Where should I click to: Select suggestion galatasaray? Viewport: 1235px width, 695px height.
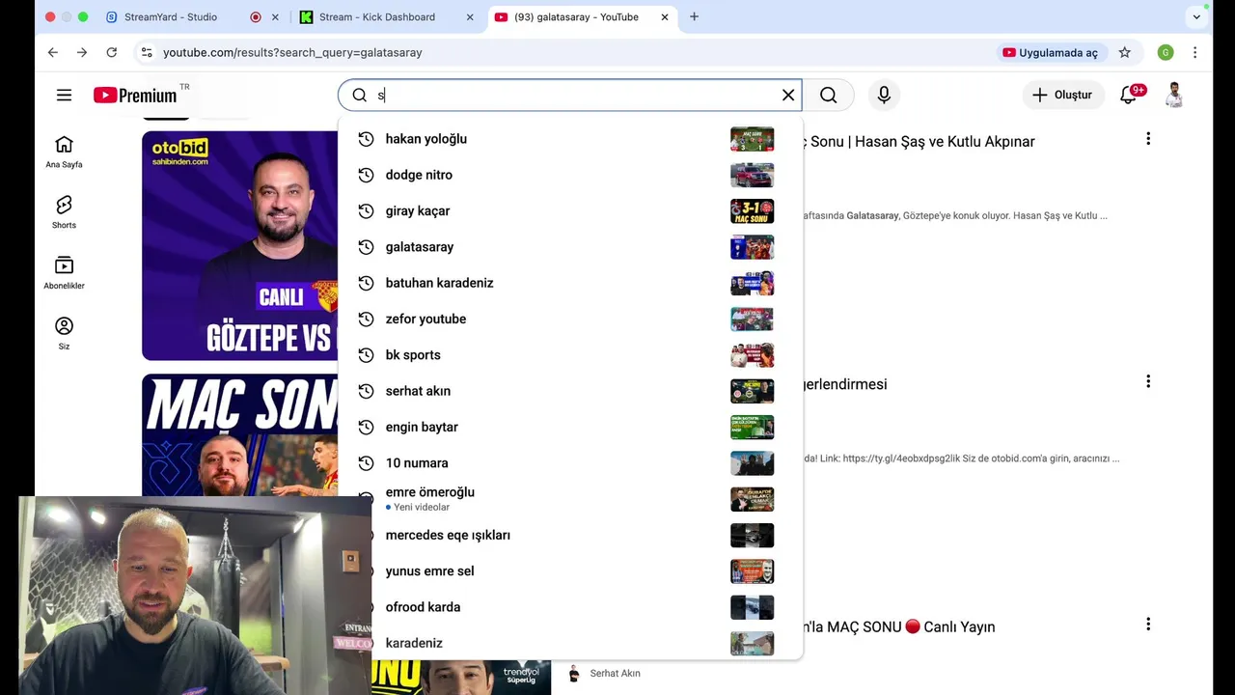[570, 247]
